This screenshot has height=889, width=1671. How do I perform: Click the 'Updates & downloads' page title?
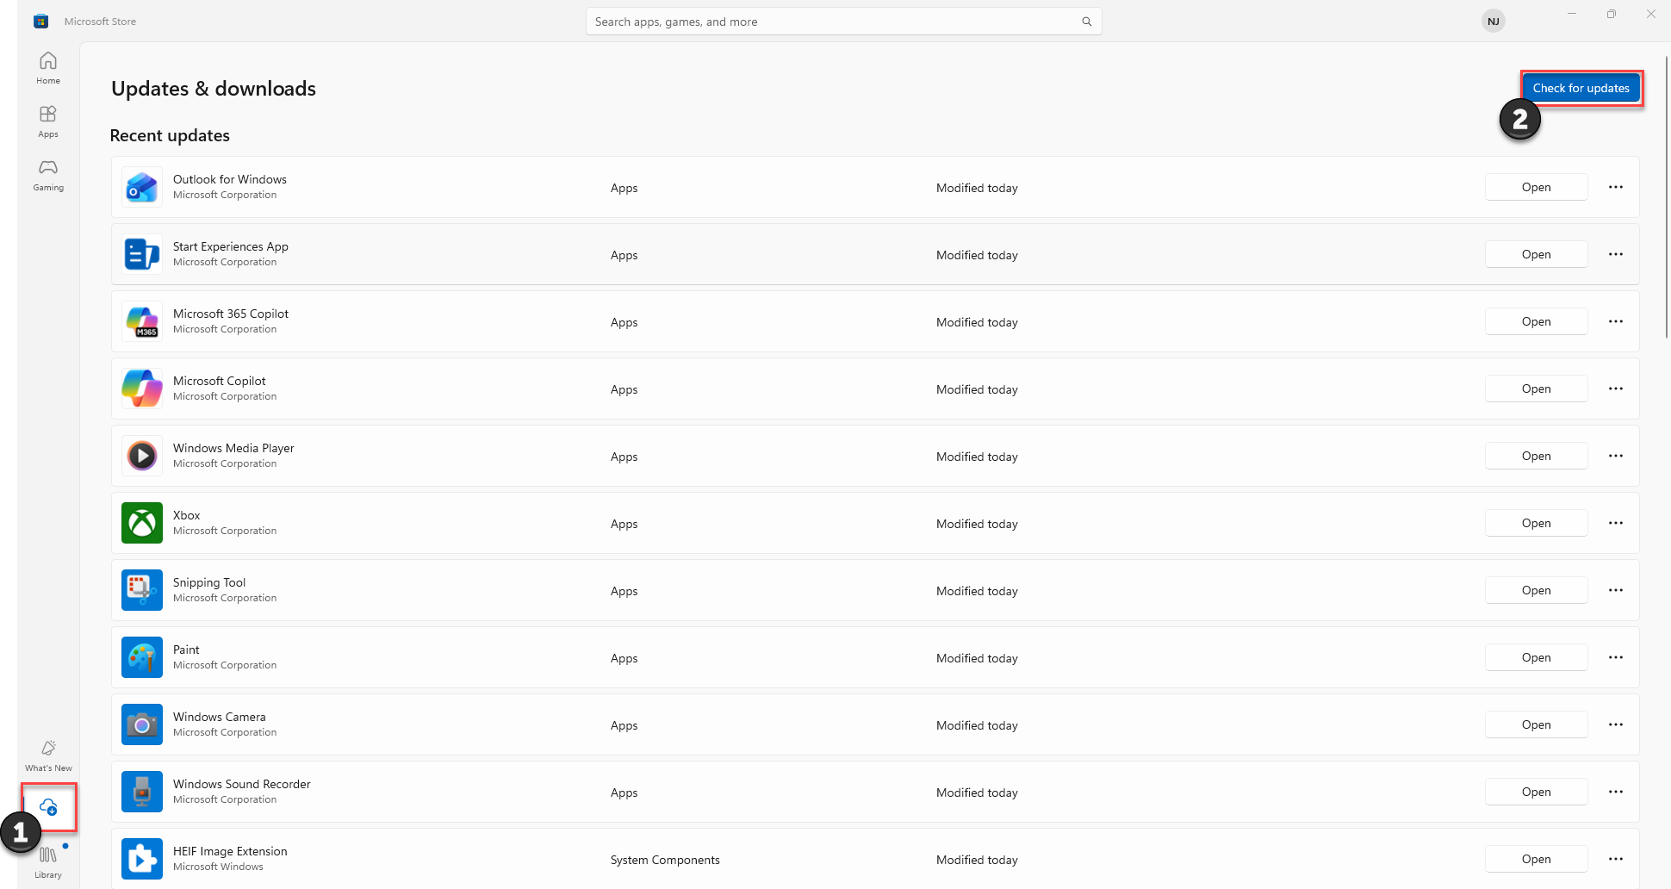coord(214,89)
